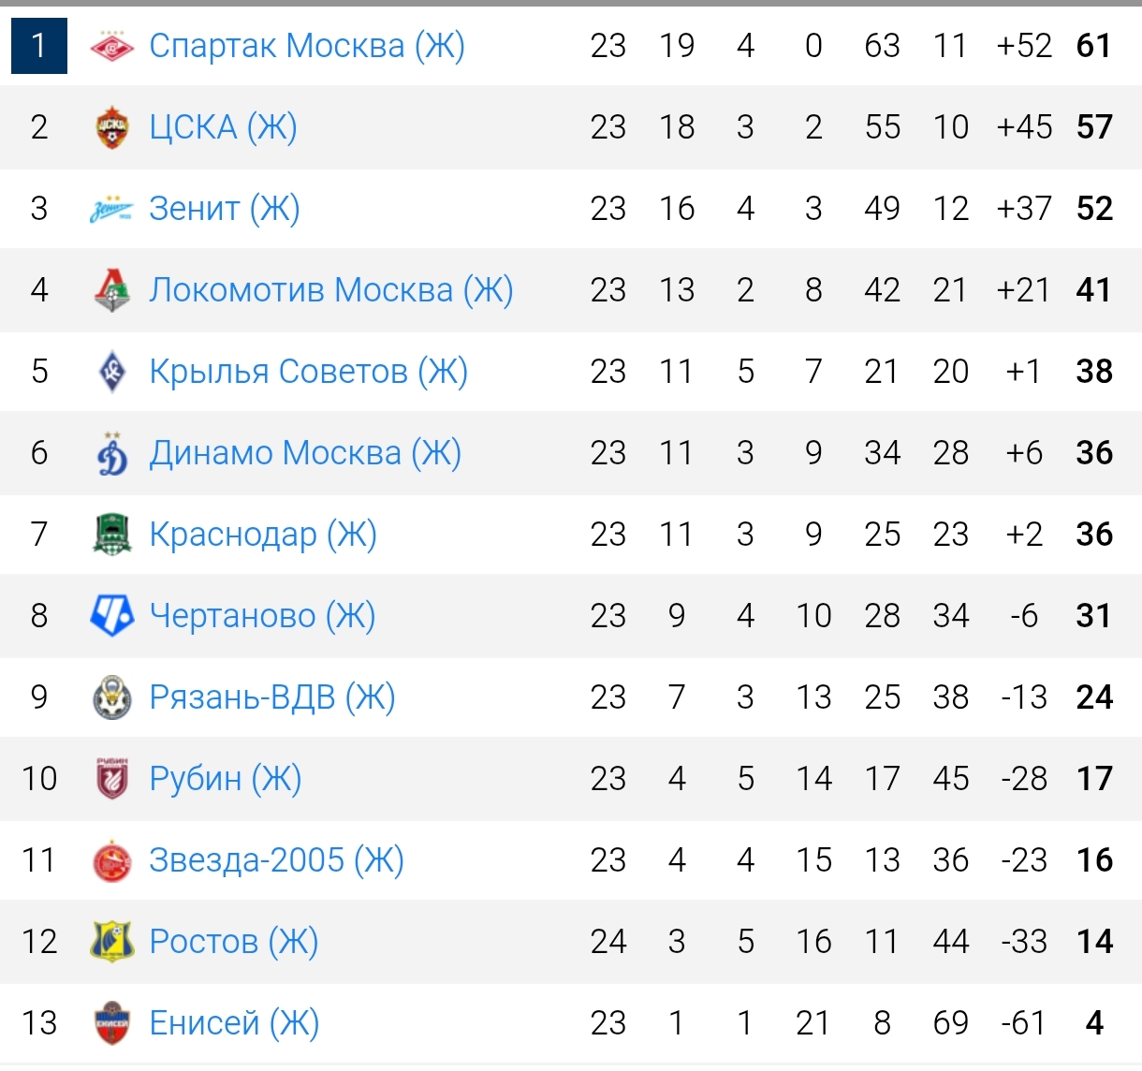Select the highlighted rank 1 position badge
This screenshot has width=1142, height=1071.
tap(39, 46)
